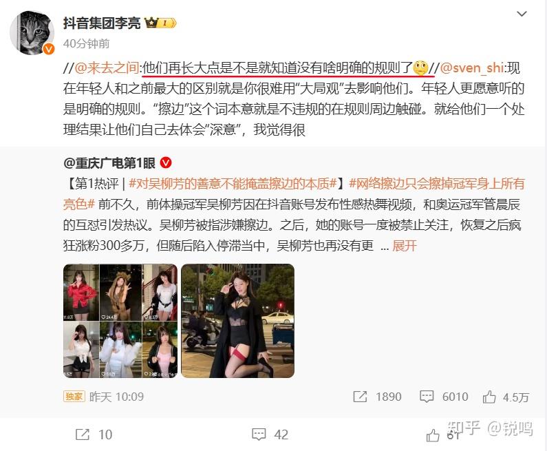Image resolution: width=547 pixels, height=451 pixels.
Task: Click the bottom thumbs-up like icon
Action: (433, 435)
